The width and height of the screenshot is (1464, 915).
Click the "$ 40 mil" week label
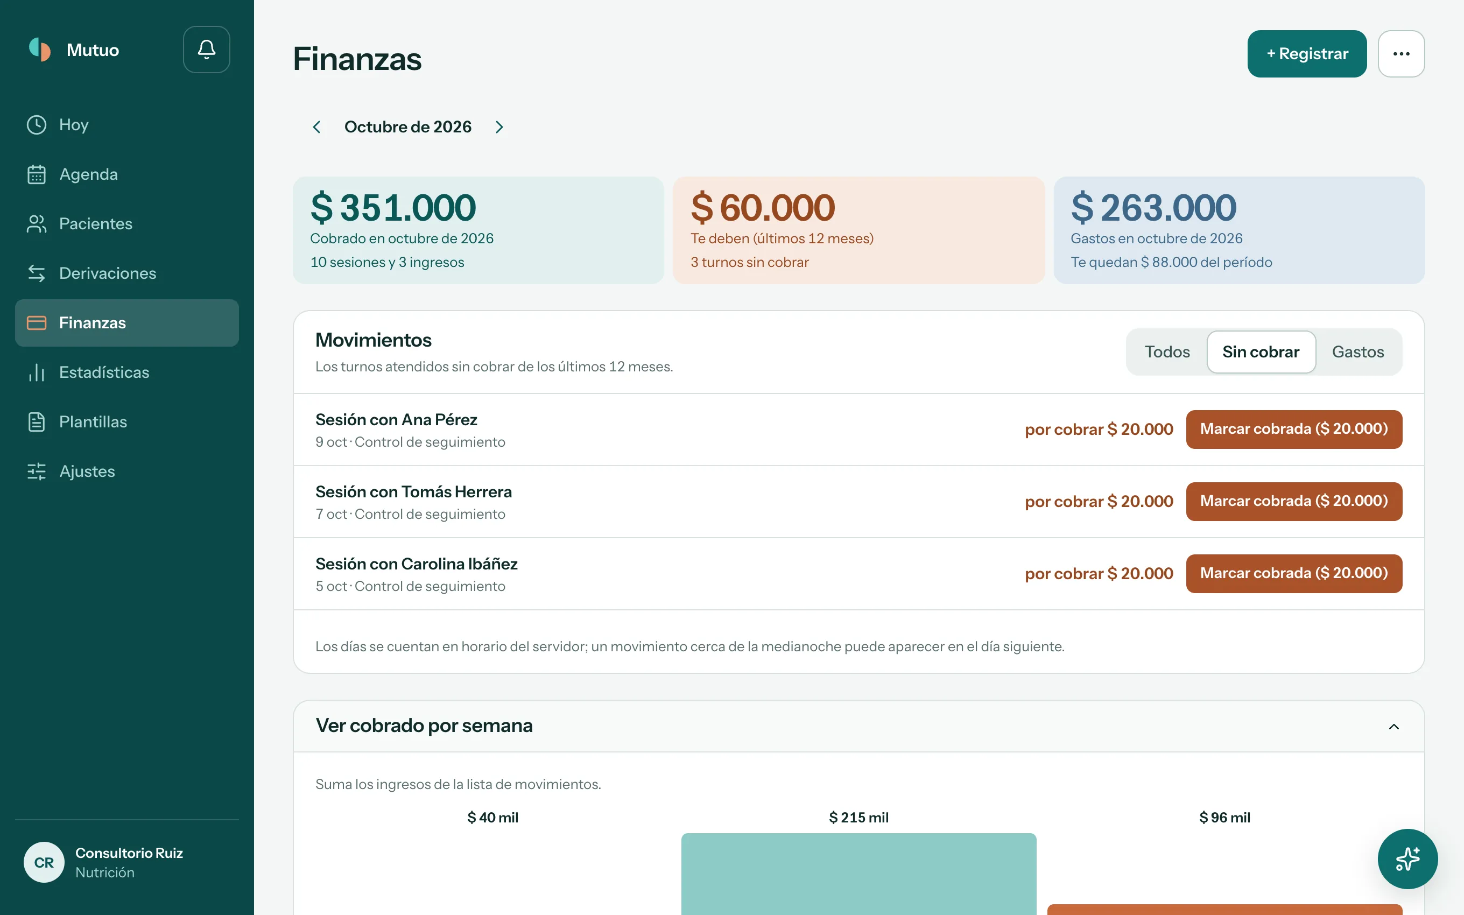coord(492,818)
